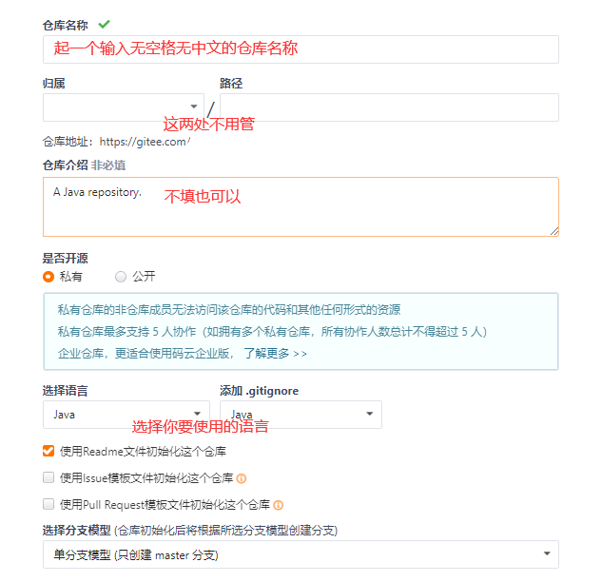602x582 pixels.
Task: Click the 非必填 hint text
Action: [108, 165]
